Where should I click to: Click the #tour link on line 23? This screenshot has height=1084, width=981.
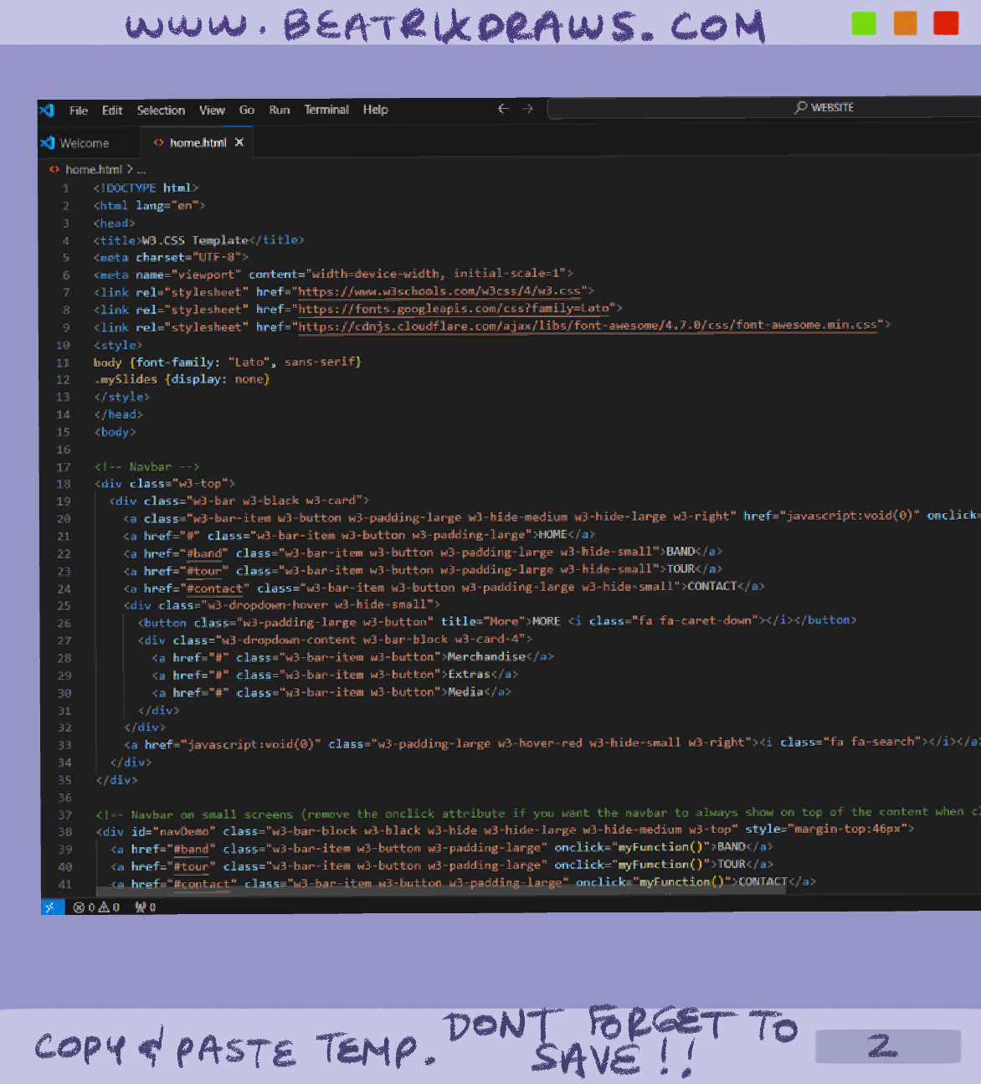(204, 571)
